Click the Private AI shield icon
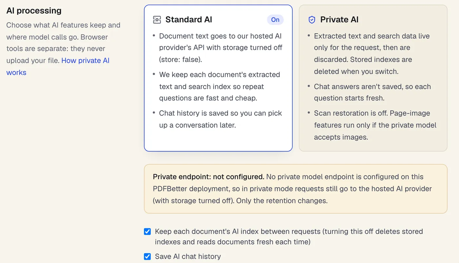 312,20
